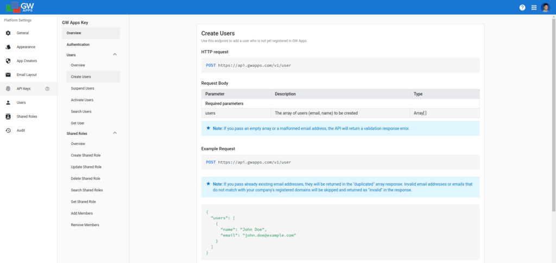Click the Shared Roles badge icon
The image size is (556, 263).
coord(8,116)
